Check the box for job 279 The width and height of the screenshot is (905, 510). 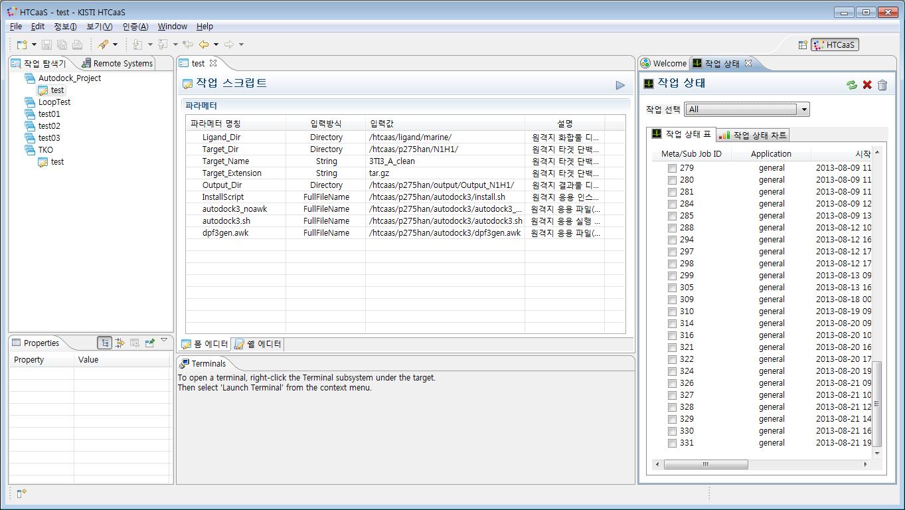672,168
